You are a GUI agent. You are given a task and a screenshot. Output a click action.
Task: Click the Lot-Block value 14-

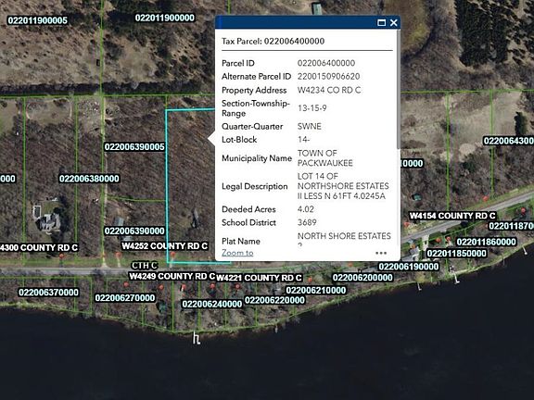click(303, 140)
